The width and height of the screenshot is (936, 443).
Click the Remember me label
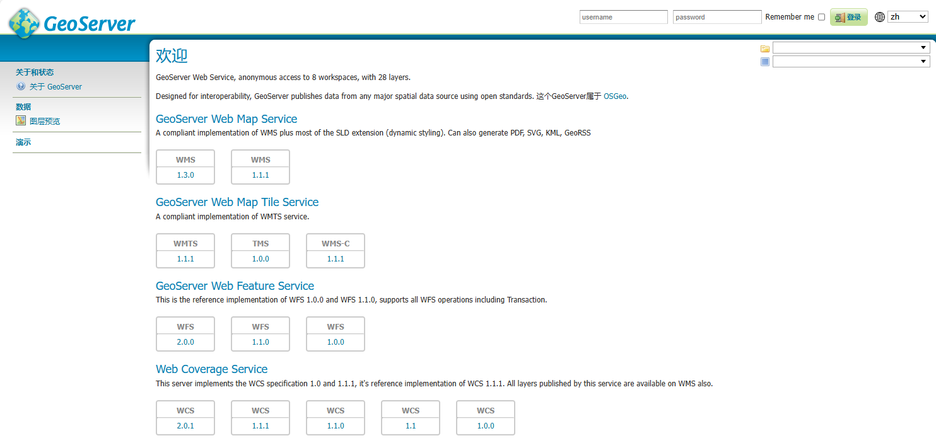790,17
